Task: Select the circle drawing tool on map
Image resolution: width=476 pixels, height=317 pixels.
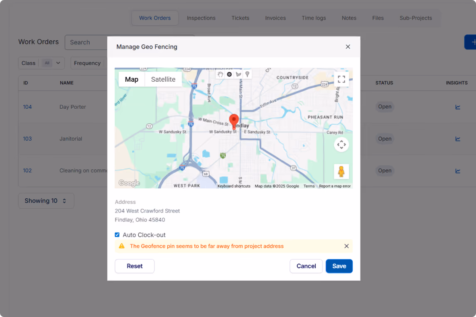Action: click(x=230, y=74)
